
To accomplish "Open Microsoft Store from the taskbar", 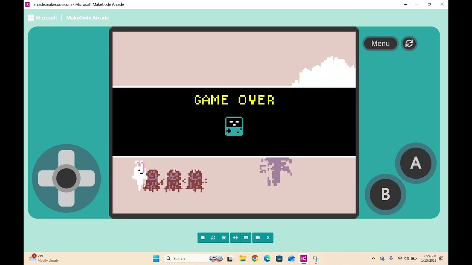I will click(279, 258).
